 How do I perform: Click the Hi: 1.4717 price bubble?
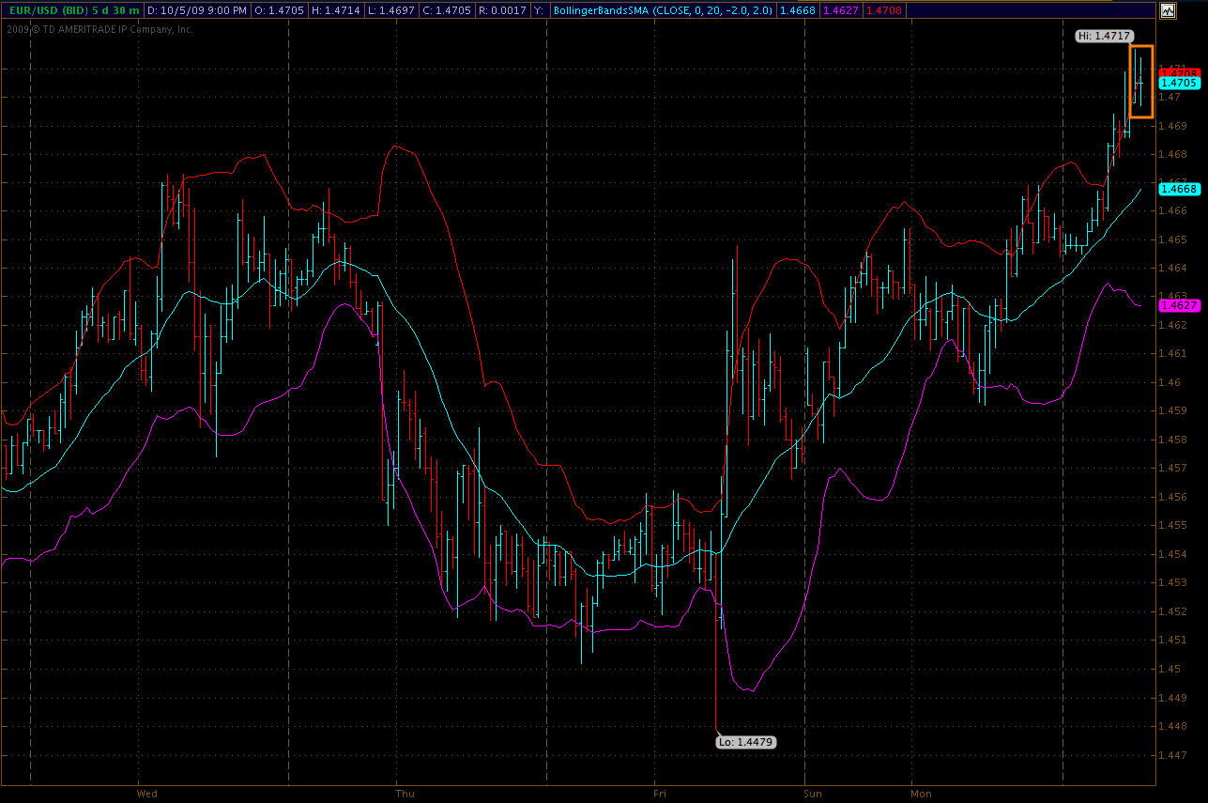[x=1104, y=36]
